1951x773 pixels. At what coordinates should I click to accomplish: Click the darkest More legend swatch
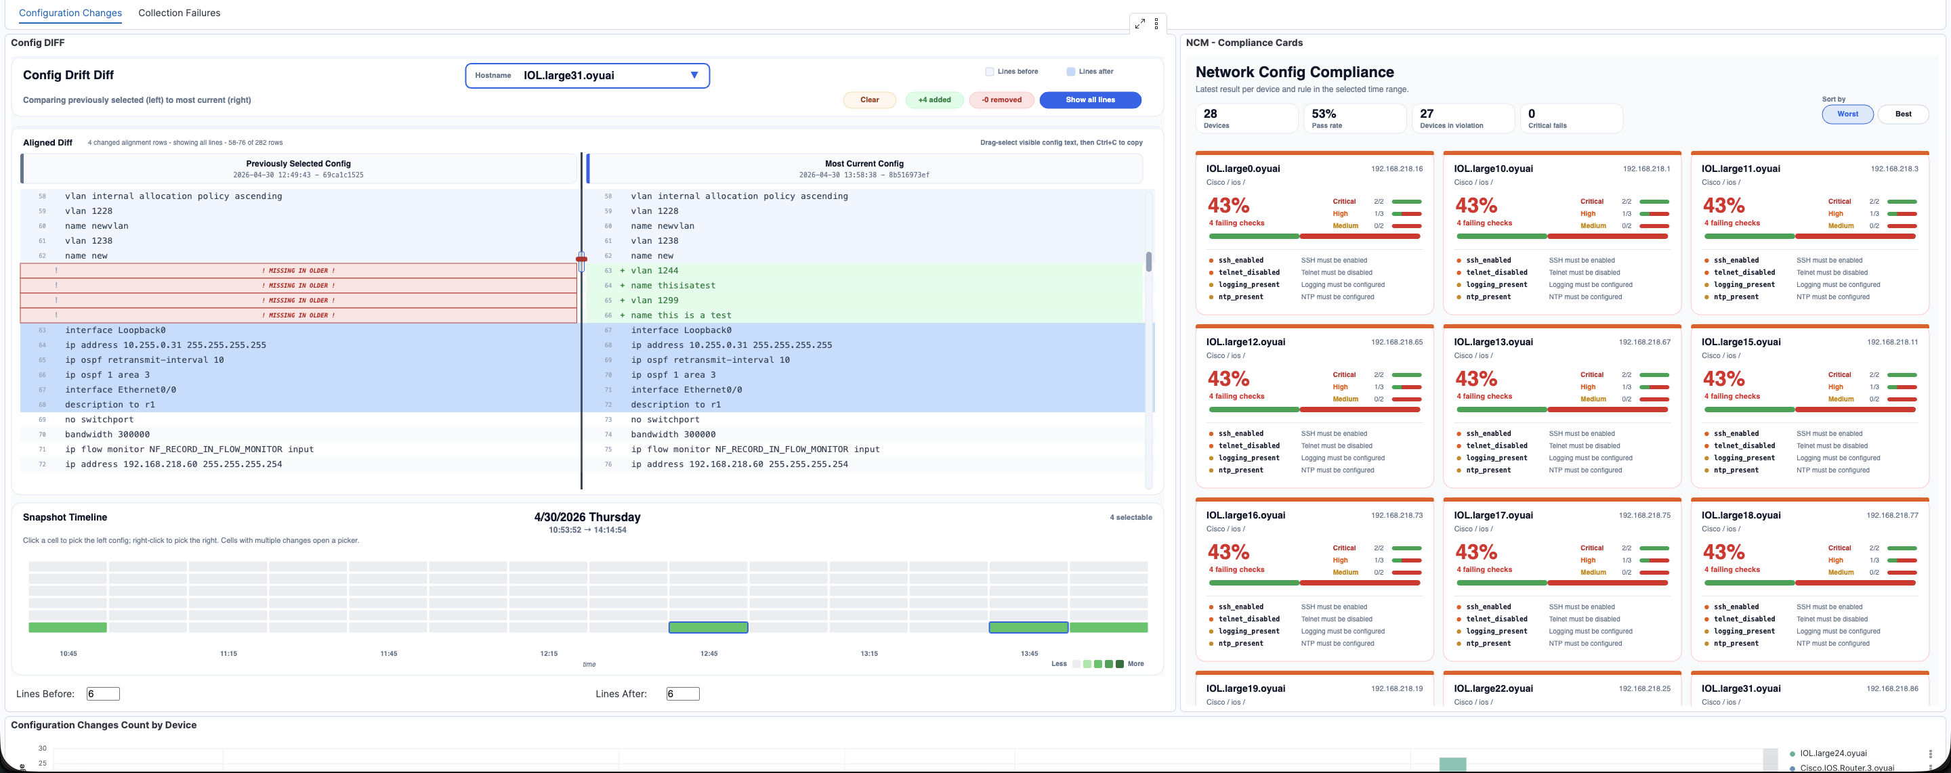[x=1120, y=664]
